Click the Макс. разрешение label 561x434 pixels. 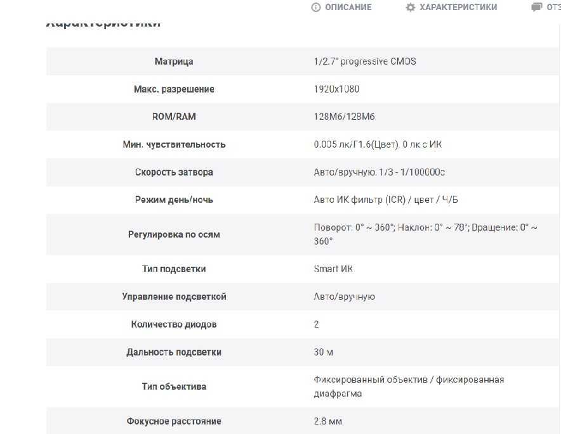pos(174,89)
